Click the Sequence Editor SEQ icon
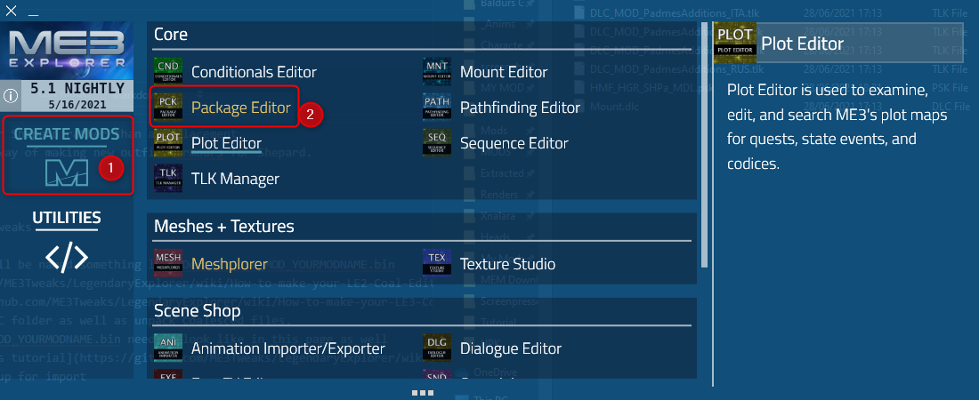979x400 pixels. click(436, 143)
